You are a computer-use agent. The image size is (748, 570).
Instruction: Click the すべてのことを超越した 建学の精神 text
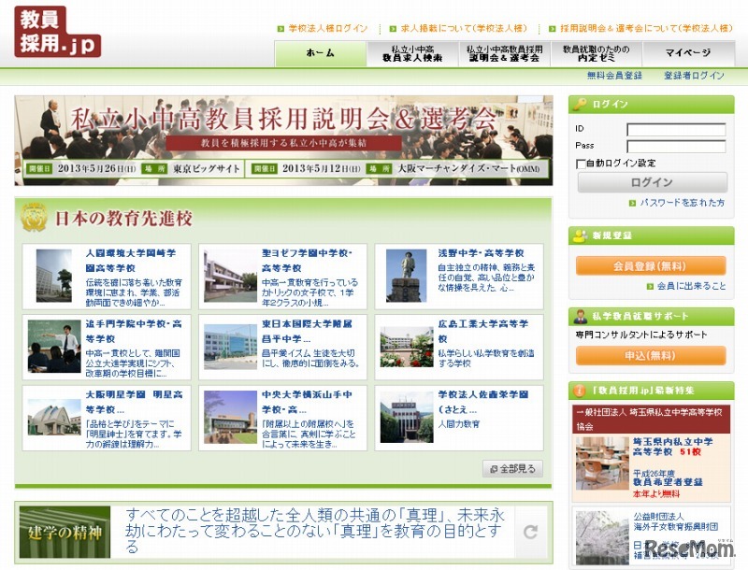[315, 531]
